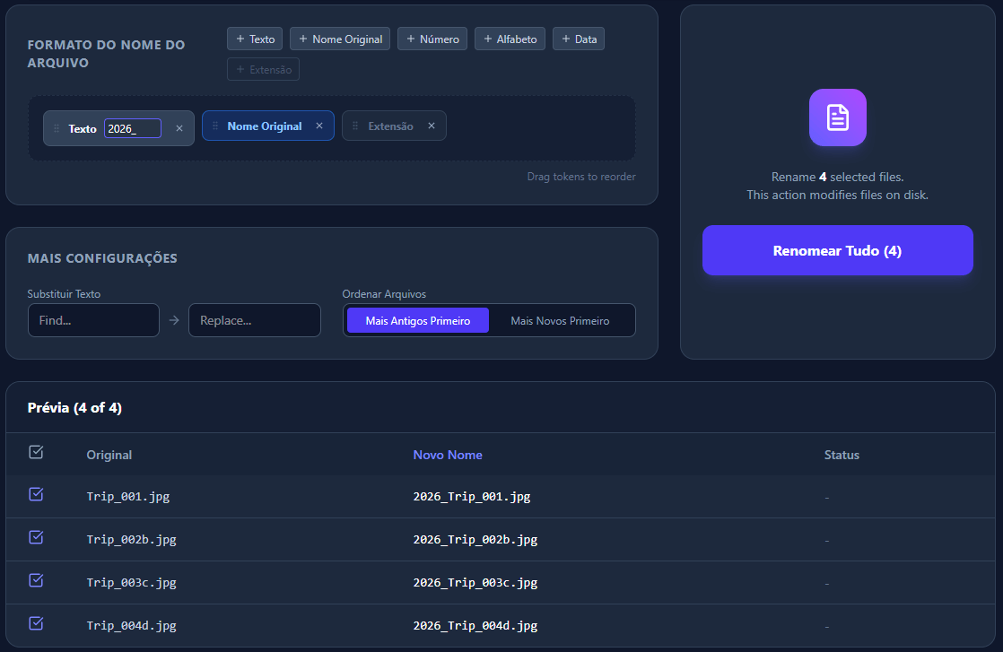This screenshot has height=652, width=1003.
Task: Remove the Texto token from format
Action: pyautogui.click(x=179, y=128)
